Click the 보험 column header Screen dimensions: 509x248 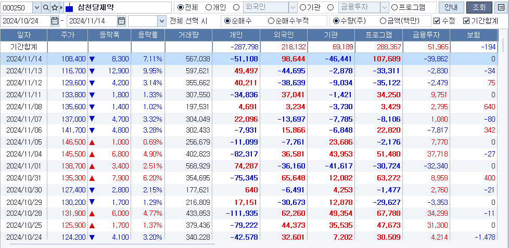pyautogui.click(x=474, y=35)
